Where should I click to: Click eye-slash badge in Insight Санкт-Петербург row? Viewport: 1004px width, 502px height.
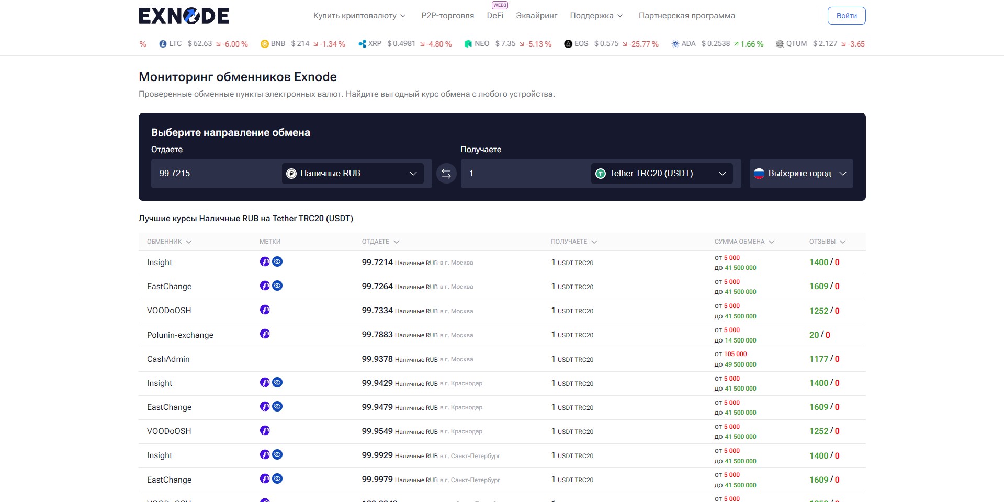pyautogui.click(x=277, y=454)
